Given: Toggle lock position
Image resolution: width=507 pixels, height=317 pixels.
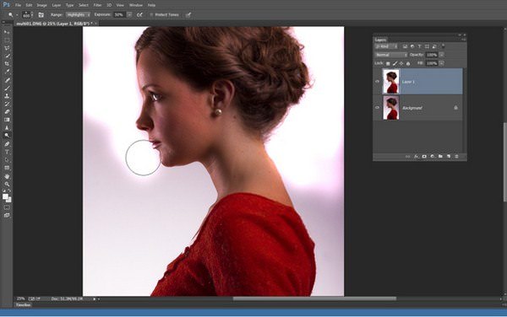Looking at the screenshot, I should tap(401, 63).
